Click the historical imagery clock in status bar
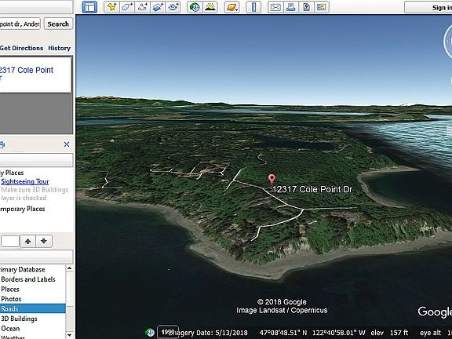This screenshot has height=339, width=452. (150, 333)
